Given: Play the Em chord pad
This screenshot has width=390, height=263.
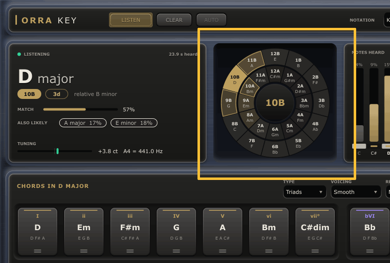Looking at the screenshot, I should pyautogui.click(x=84, y=232).
